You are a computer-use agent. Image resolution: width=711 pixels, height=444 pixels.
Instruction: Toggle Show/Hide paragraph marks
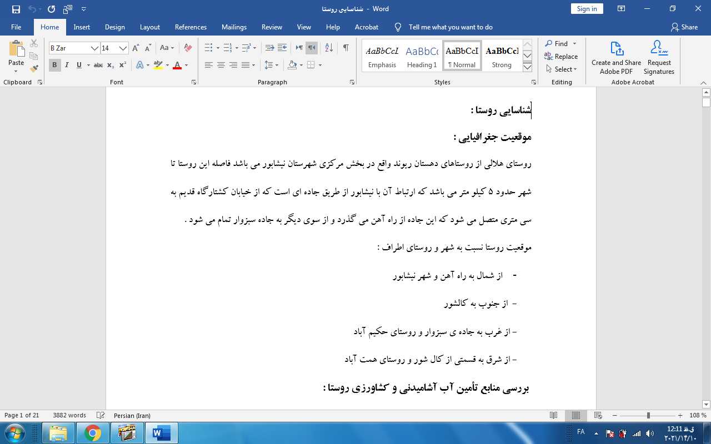[x=346, y=48]
